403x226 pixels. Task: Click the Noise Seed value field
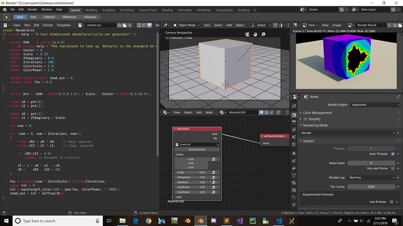(371, 163)
